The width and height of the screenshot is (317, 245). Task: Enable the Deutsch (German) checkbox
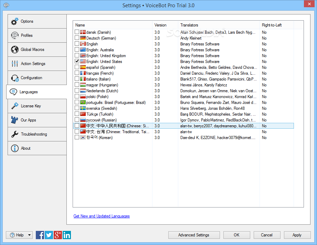[77, 38]
